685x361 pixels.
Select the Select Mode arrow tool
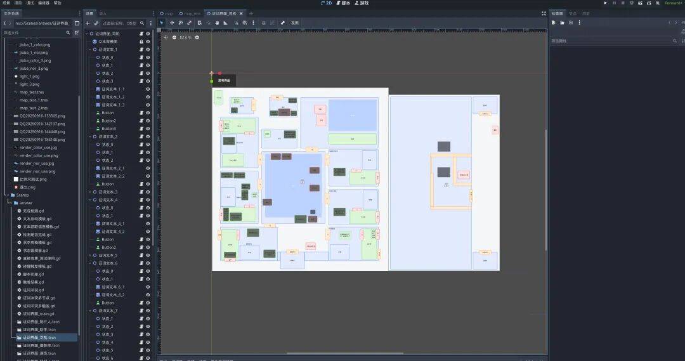point(162,22)
